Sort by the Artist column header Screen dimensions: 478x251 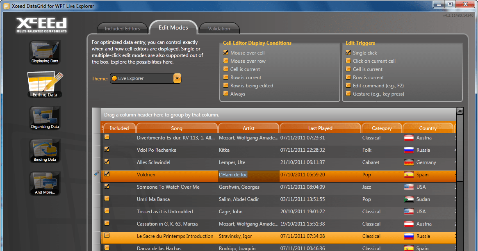[248, 128]
